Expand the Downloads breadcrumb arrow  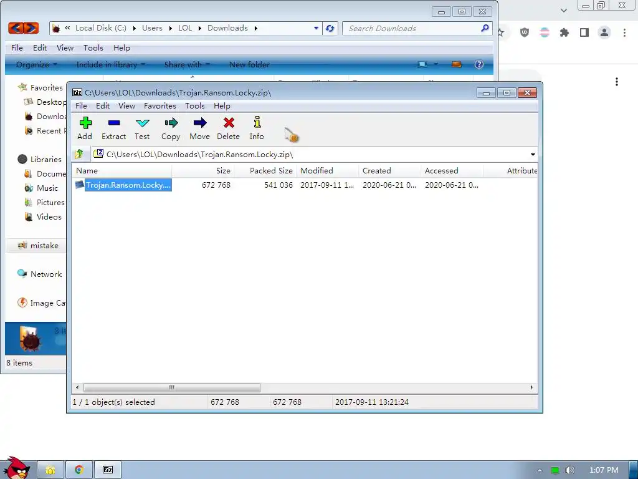pyautogui.click(x=256, y=28)
